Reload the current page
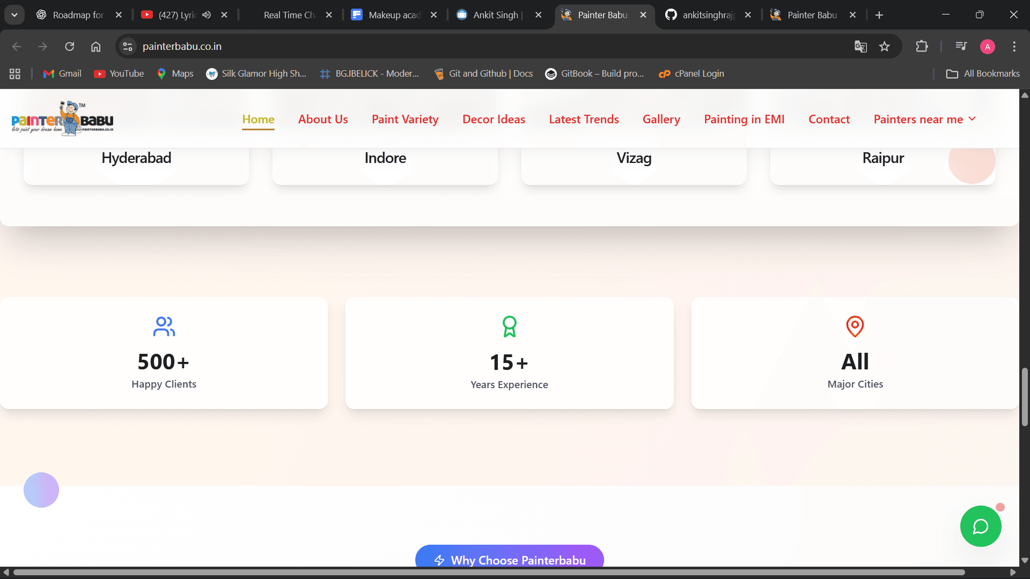This screenshot has height=579, width=1030. [x=70, y=47]
